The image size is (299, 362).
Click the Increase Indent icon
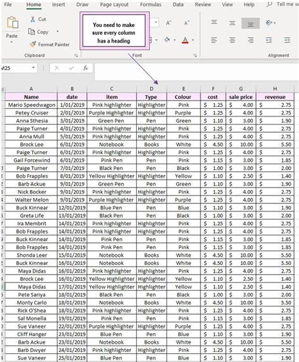(x=287, y=40)
